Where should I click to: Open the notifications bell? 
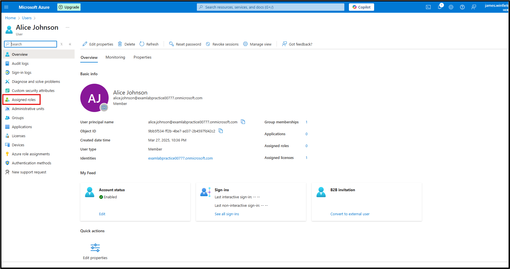(x=440, y=7)
